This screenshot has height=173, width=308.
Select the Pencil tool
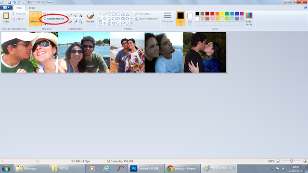point(70,16)
